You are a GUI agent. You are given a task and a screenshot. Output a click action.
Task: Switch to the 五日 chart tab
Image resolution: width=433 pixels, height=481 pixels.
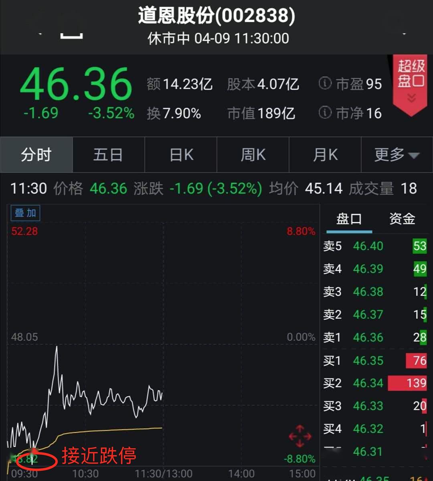[108, 155]
